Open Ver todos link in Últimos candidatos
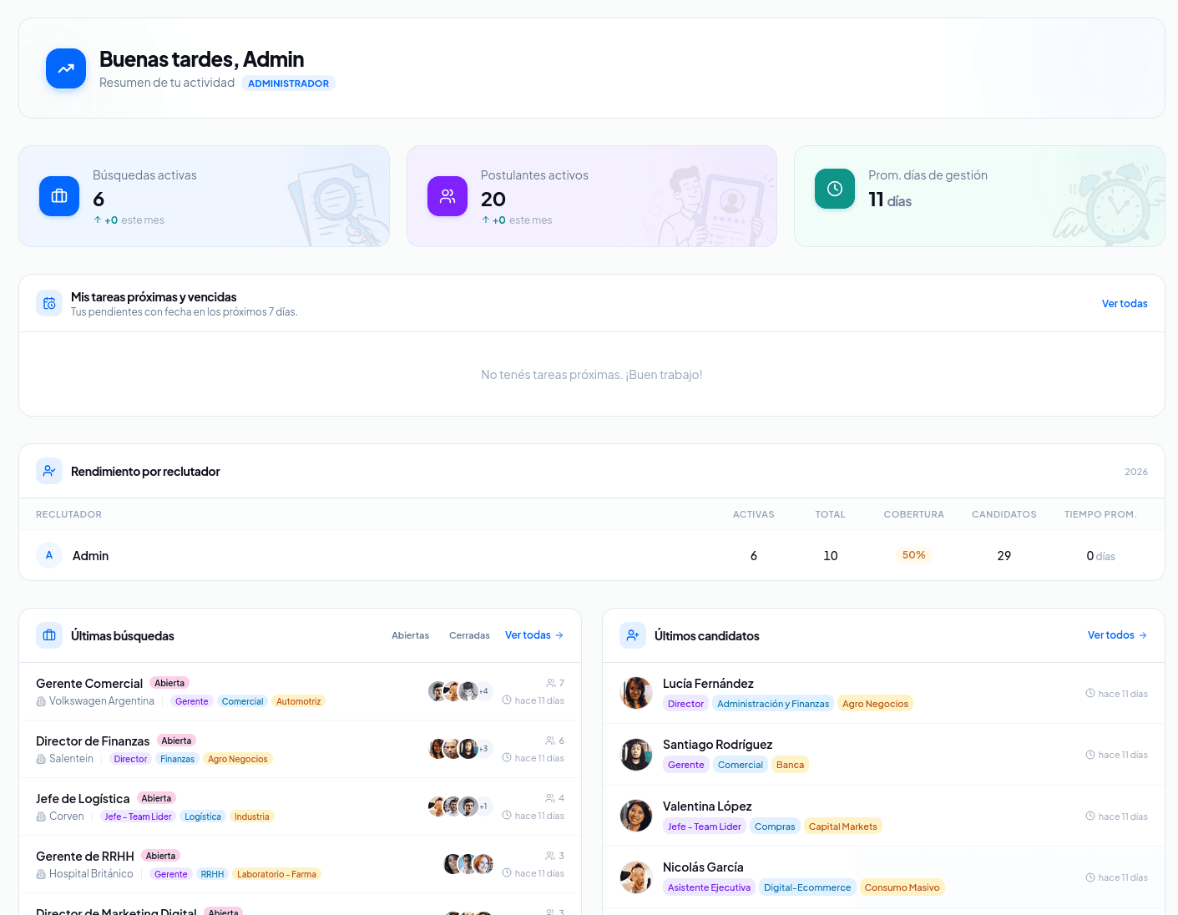The image size is (1178, 915). coord(1117,635)
